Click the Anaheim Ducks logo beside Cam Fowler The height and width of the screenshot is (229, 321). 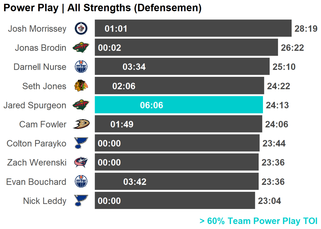coord(81,124)
